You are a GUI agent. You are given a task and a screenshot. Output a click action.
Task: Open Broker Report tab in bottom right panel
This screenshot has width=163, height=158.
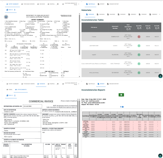(x=113, y=84)
